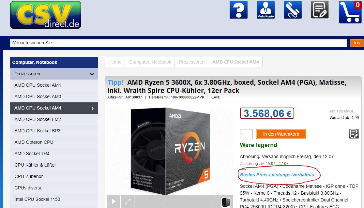Click Artikel-Nr. A0138037 text
This screenshot has width=364, height=208.
coord(124,97)
